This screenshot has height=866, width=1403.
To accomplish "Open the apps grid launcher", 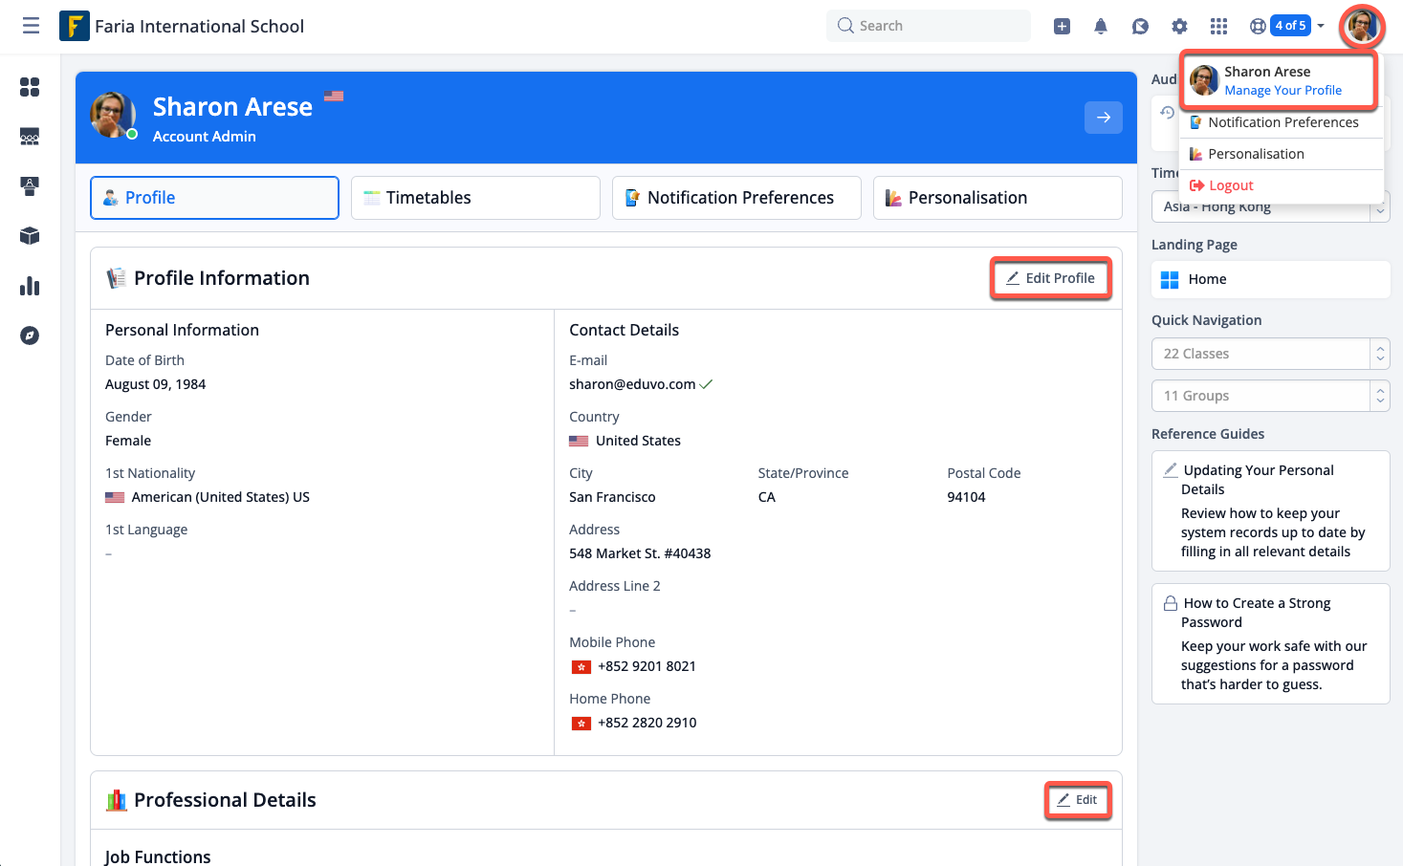I will (x=1218, y=26).
